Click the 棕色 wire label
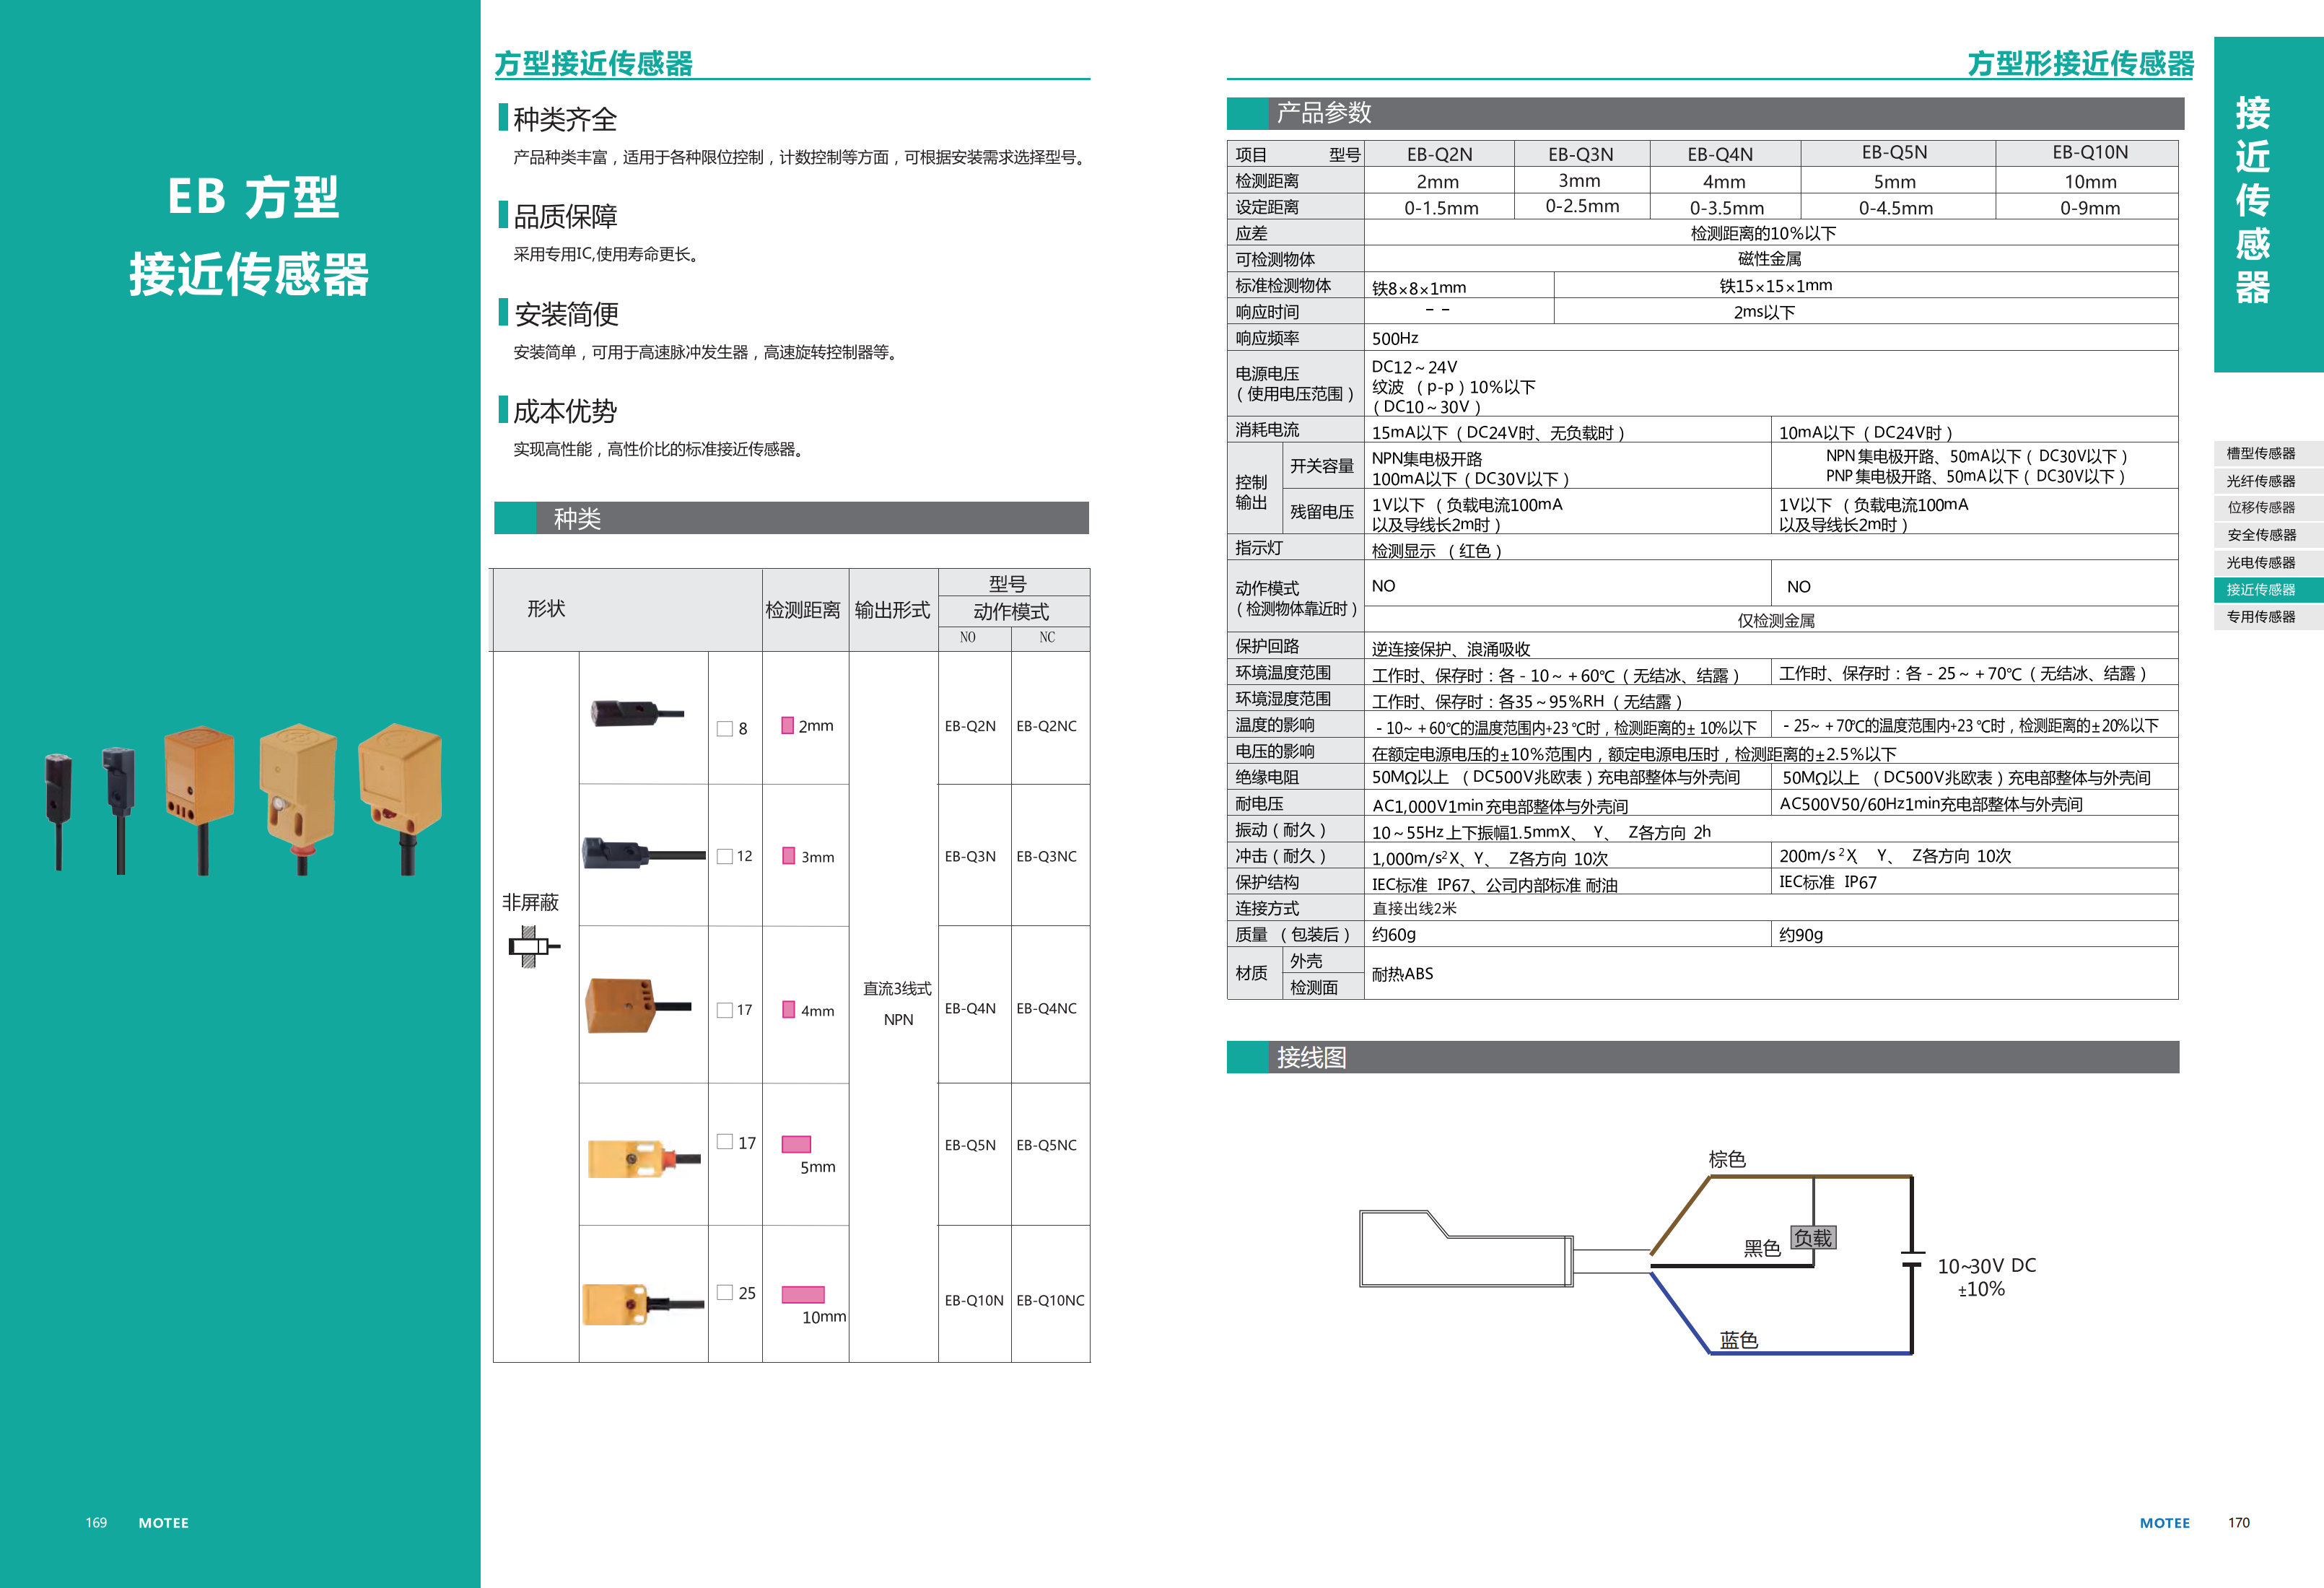The height and width of the screenshot is (1588, 2324). pos(1727,1159)
